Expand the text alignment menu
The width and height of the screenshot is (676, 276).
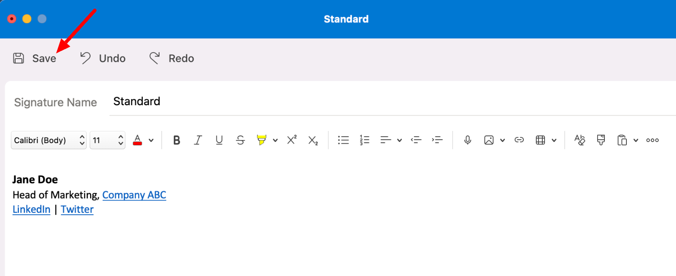[399, 140]
